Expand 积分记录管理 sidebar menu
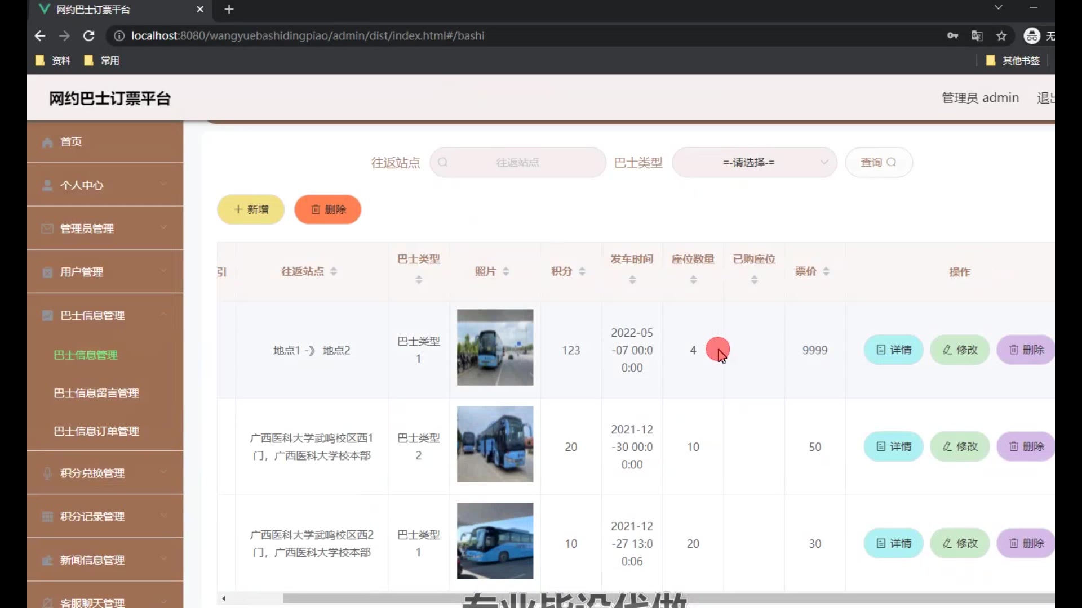Image resolution: width=1082 pixels, height=608 pixels. (x=105, y=516)
